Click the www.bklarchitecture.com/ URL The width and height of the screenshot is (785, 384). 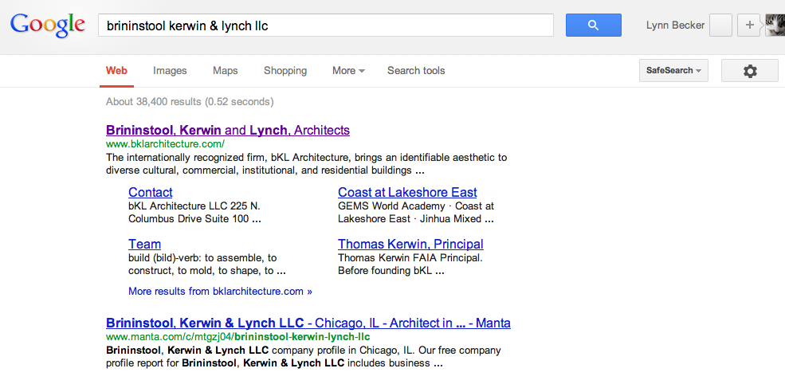tap(165, 144)
